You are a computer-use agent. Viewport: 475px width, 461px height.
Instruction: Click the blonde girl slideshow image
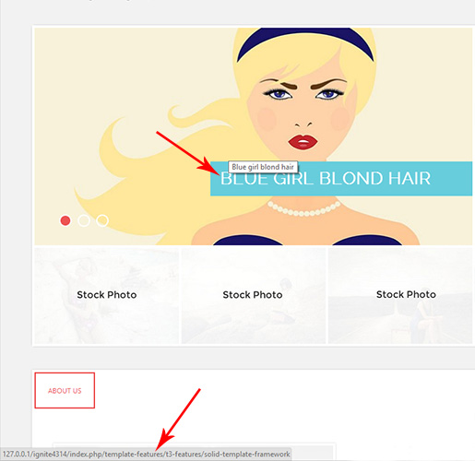tap(254, 136)
